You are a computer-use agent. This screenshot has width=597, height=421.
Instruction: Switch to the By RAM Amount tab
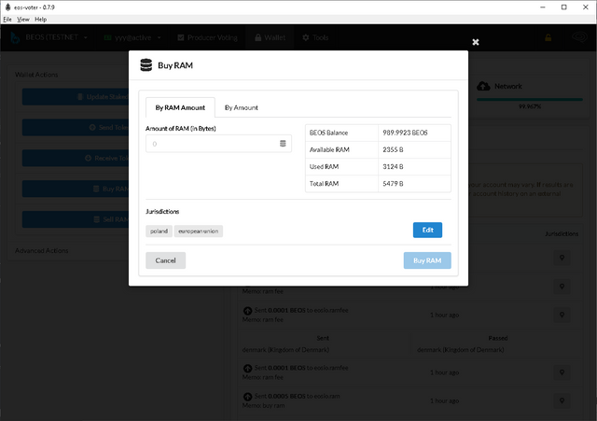click(x=180, y=107)
